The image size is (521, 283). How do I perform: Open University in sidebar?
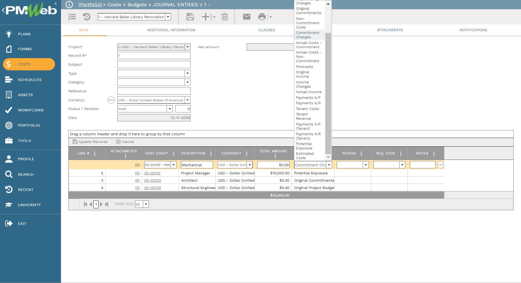pyautogui.click(x=29, y=205)
